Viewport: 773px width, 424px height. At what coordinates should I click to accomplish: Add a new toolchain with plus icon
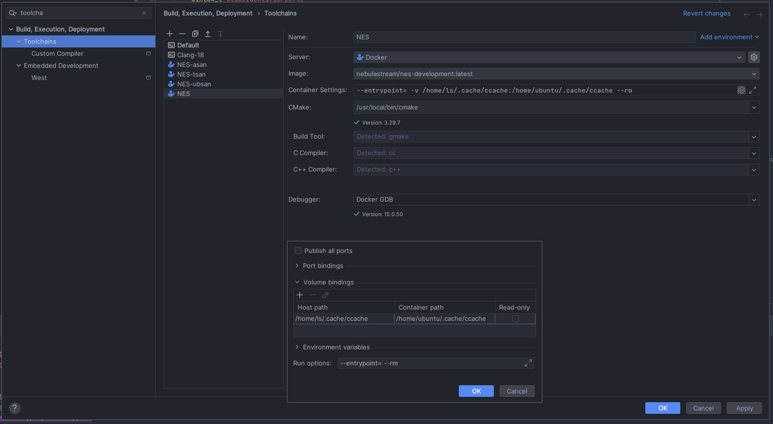pyautogui.click(x=169, y=34)
